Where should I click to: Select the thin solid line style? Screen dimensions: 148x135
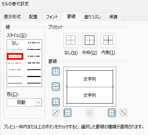click(x=15, y=83)
